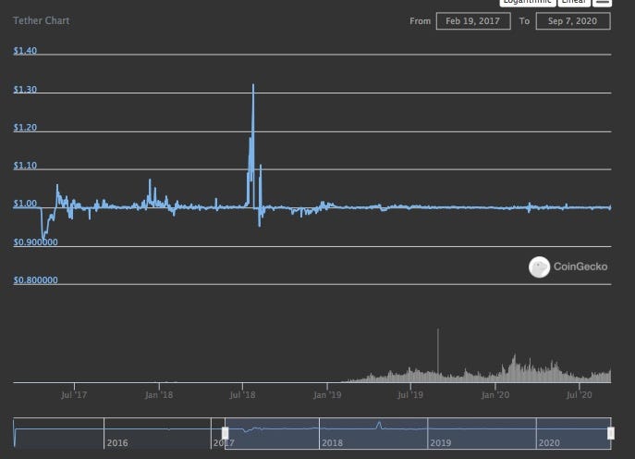Viewport: 635px width, 459px height.
Task: Click the Jan '20 date label
Action: [x=495, y=394]
